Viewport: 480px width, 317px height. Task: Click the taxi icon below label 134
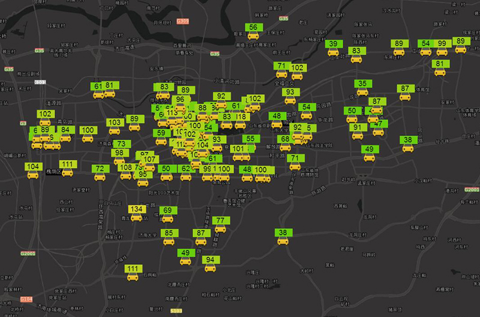136,219
